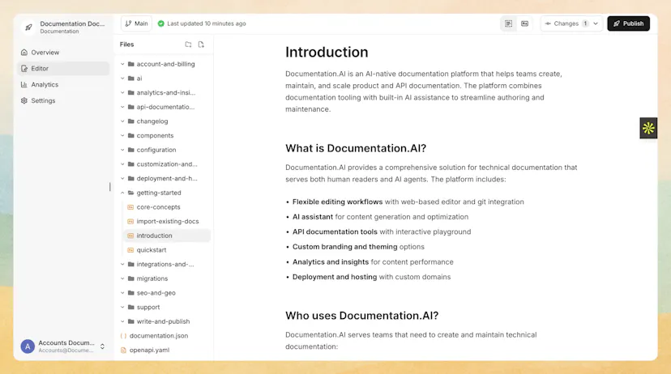Click the Documentation Doc... project name
The height and width of the screenshot is (374, 671).
point(72,24)
